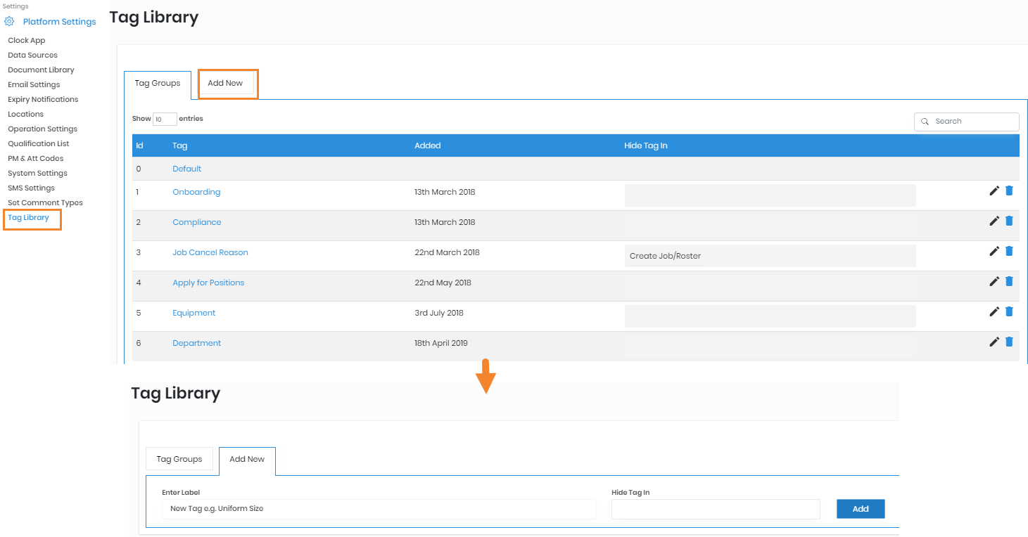Click the Platform Settings gear icon
1028x537 pixels.
10,22
